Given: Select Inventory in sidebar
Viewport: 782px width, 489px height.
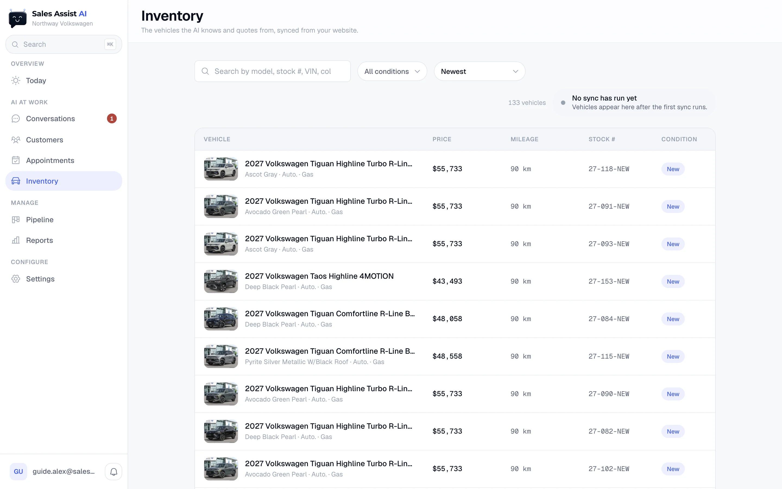Looking at the screenshot, I should click(x=64, y=181).
